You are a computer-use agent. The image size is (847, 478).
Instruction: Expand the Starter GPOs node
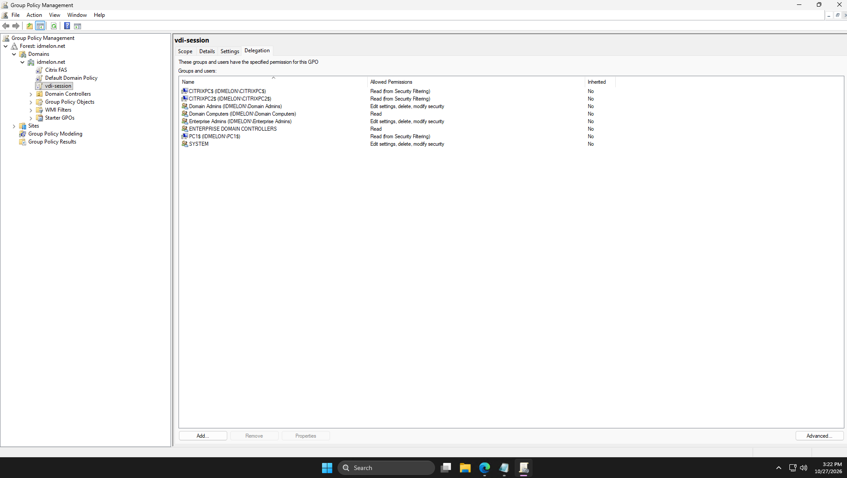(x=31, y=118)
